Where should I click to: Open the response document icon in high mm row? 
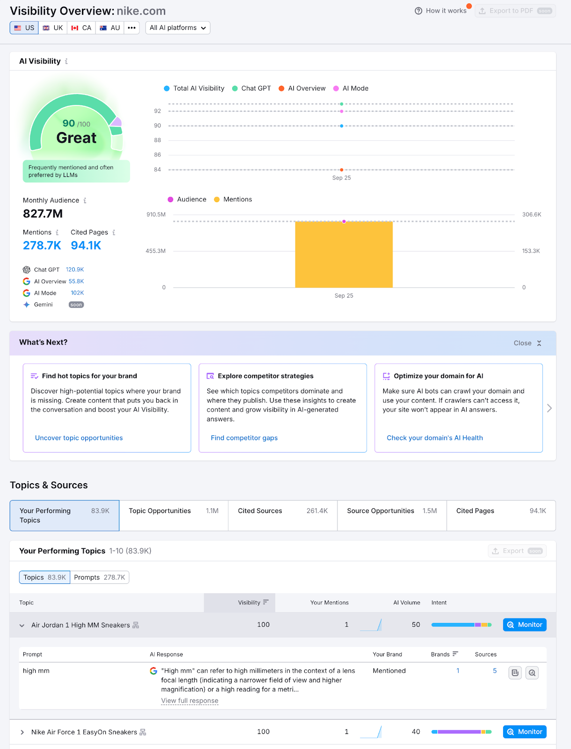(515, 673)
